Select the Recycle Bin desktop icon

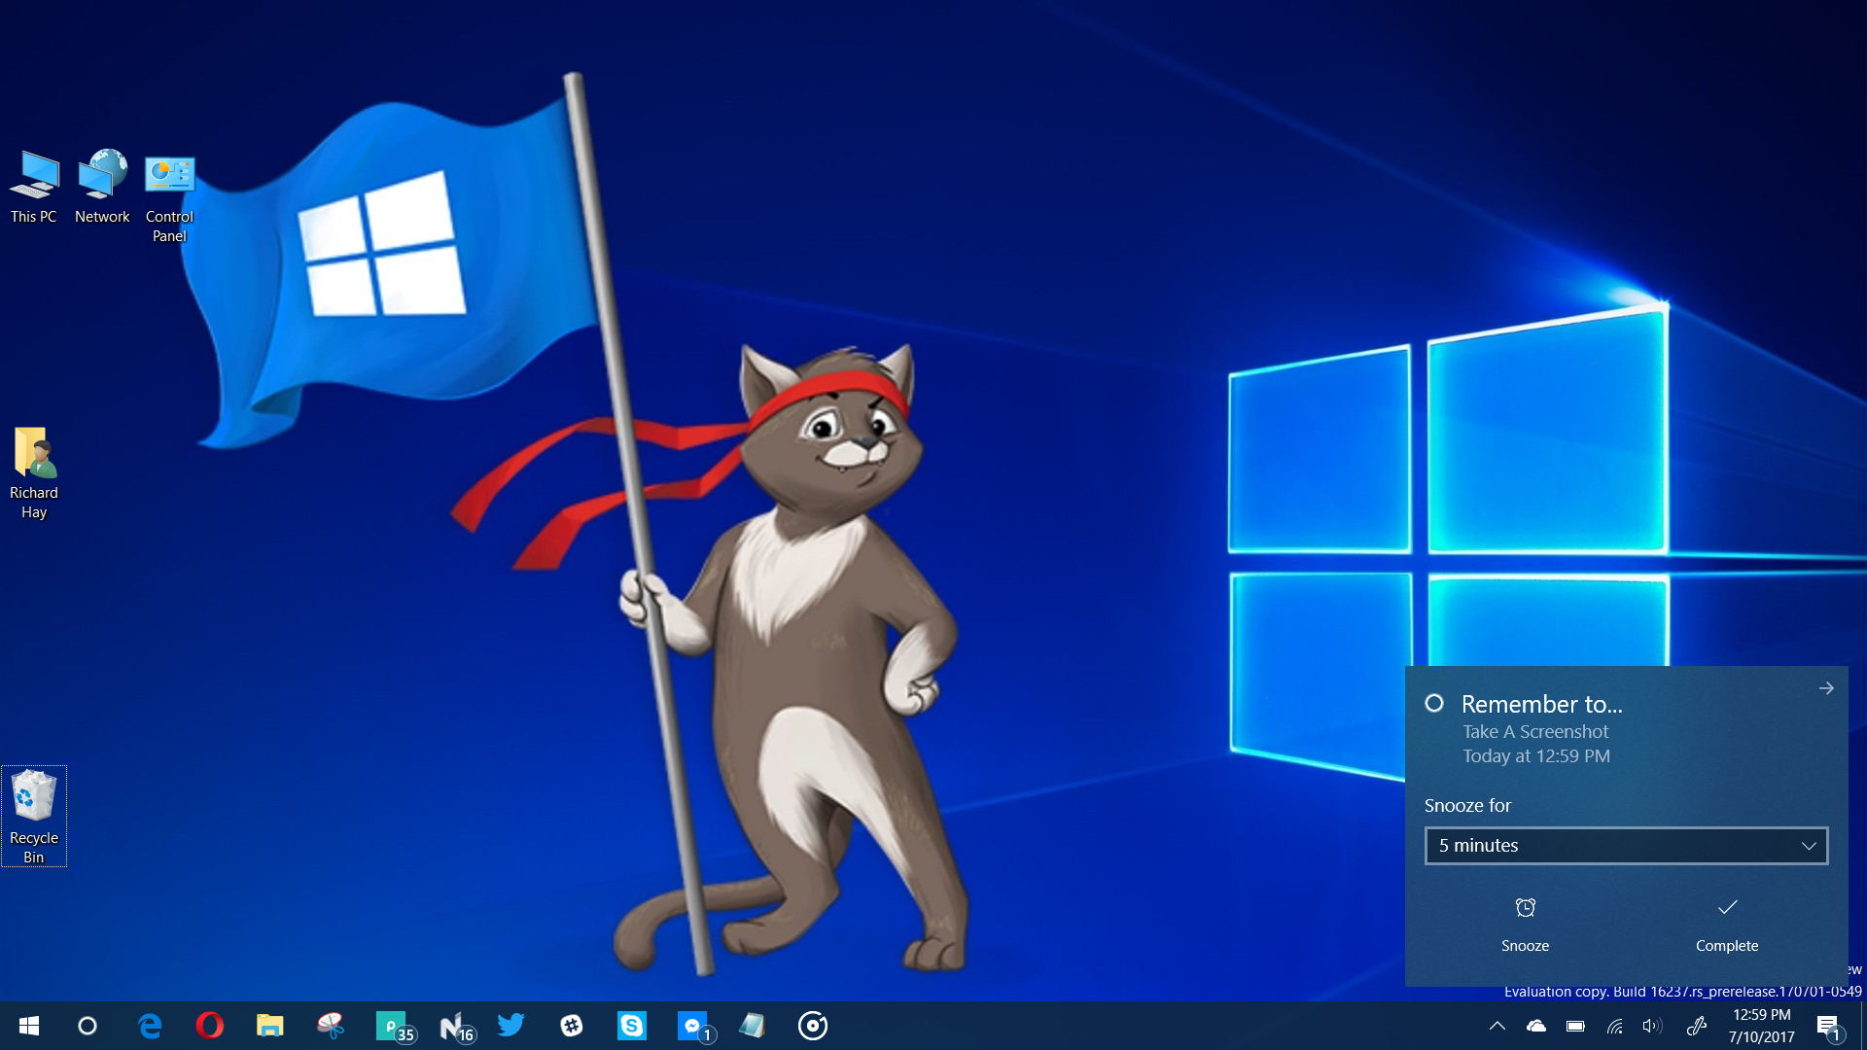(x=34, y=815)
